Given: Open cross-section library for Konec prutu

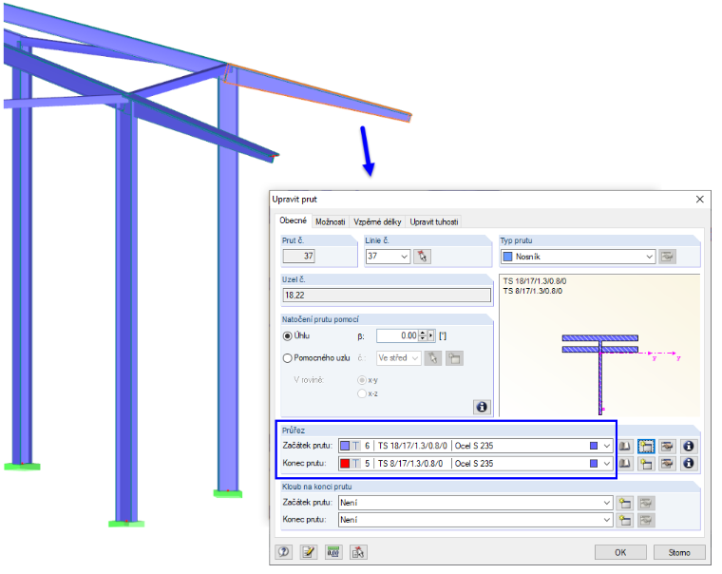Looking at the screenshot, I should click(x=624, y=464).
